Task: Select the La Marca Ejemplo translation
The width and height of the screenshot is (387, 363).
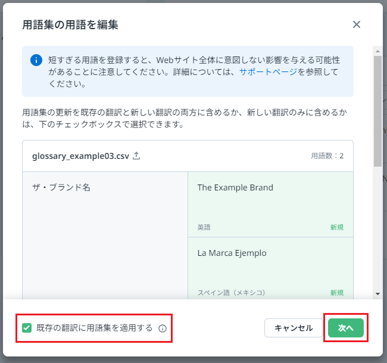Action: click(232, 253)
